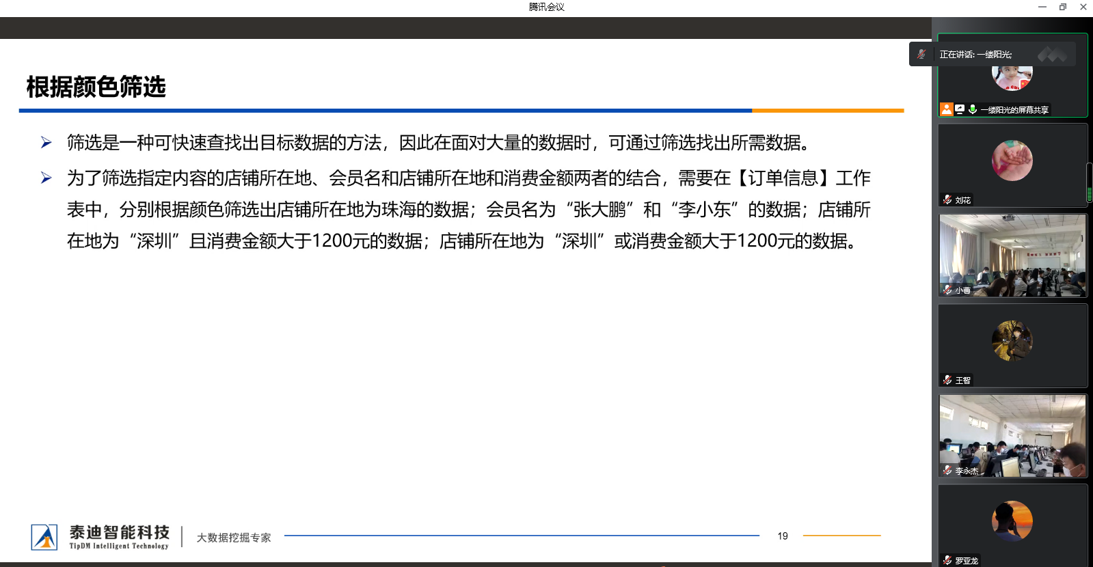The width and height of the screenshot is (1093, 567).
Task: Click 刘花's muted microphone icon
Action: click(947, 200)
